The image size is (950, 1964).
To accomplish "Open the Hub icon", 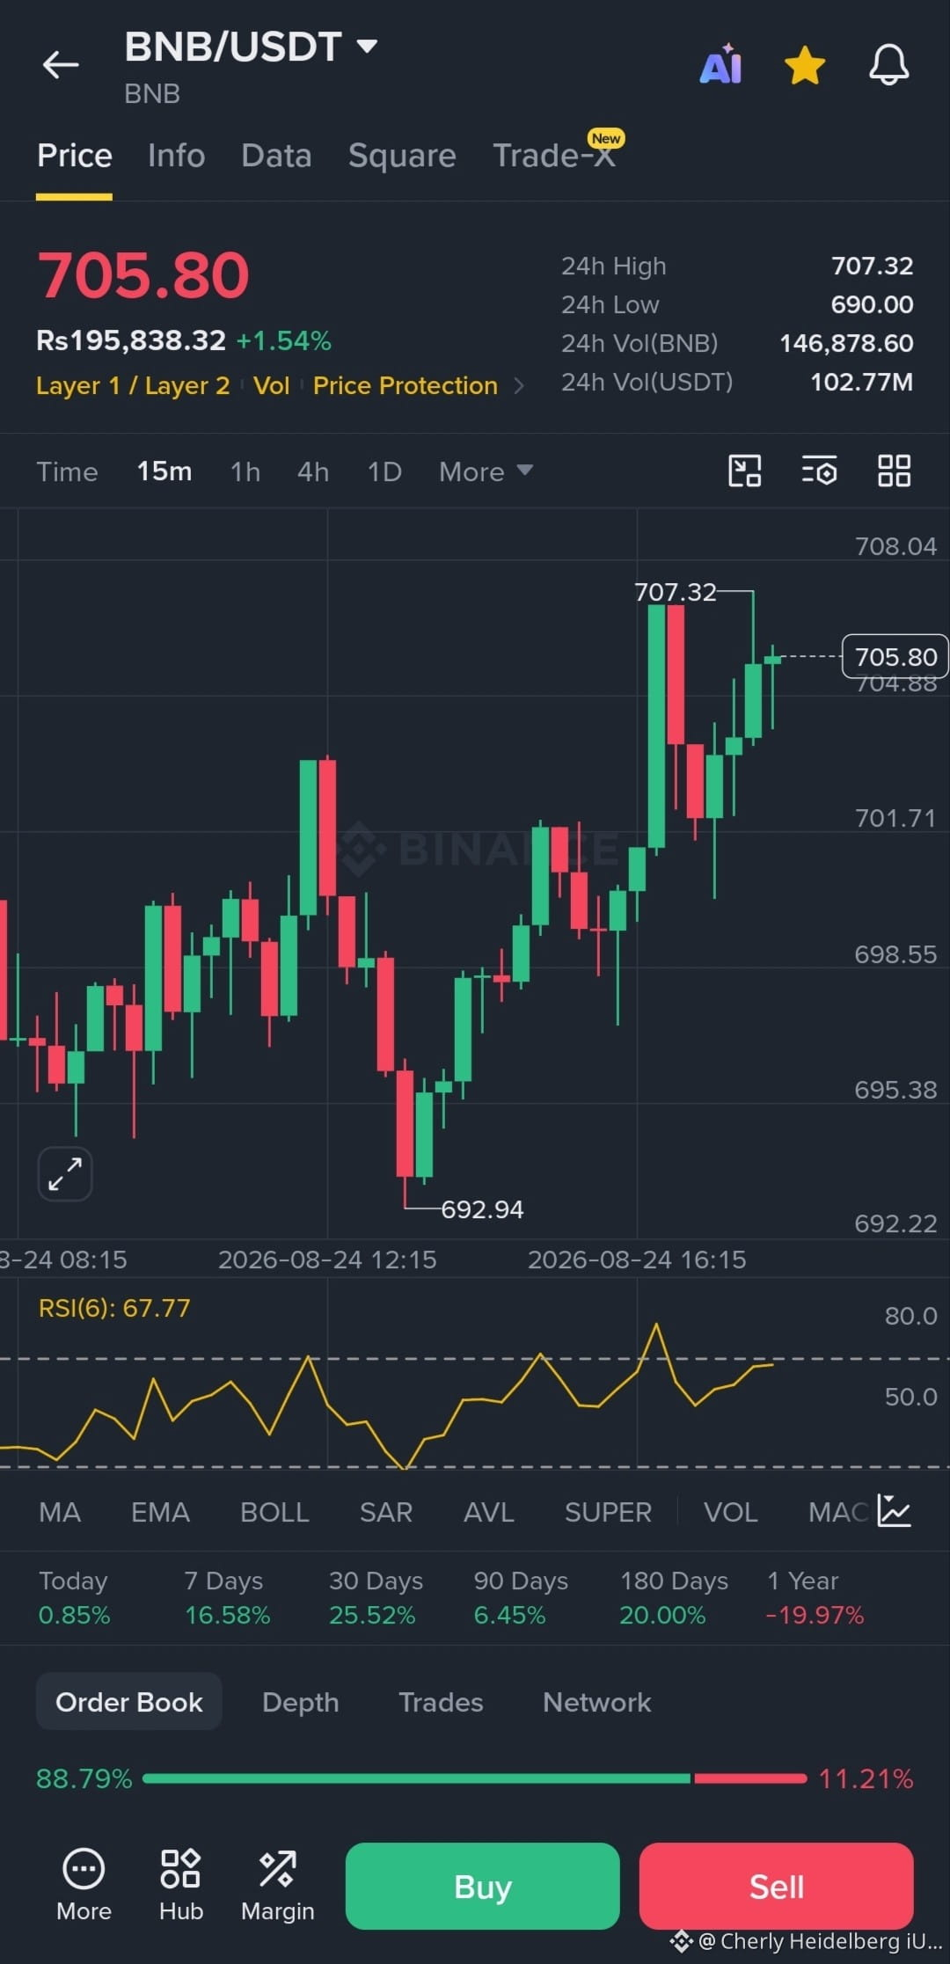I will tap(181, 1885).
